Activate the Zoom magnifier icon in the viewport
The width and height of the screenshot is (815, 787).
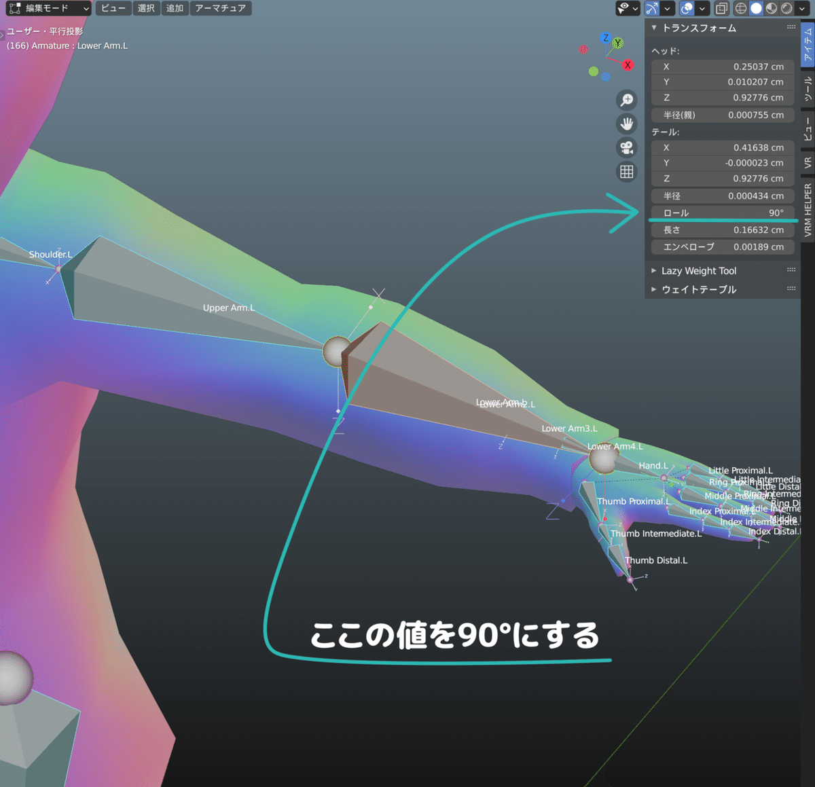tap(626, 100)
